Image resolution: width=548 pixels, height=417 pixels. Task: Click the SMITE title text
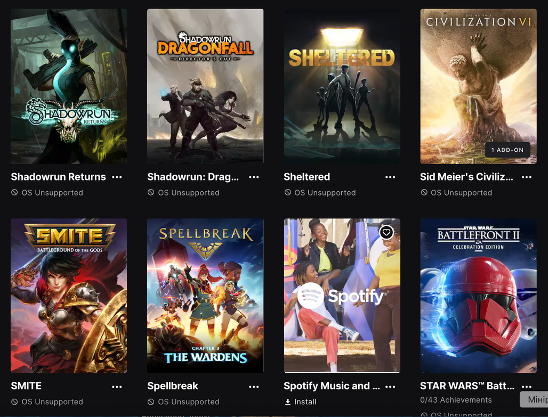pyautogui.click(x=26, y=386)
